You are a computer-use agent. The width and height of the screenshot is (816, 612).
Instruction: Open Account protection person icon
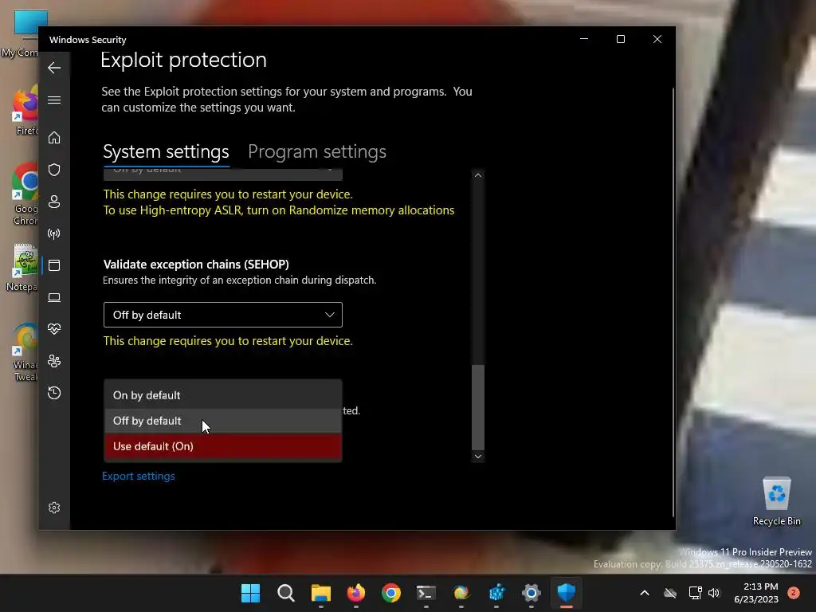click(x=54, y=202)
